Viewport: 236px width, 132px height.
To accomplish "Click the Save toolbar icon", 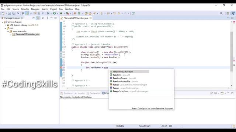I will (9, 13).
